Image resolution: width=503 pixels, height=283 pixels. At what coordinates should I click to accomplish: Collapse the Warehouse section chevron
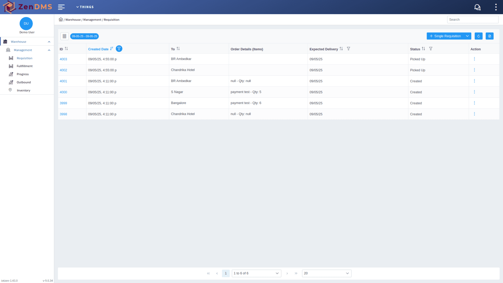[49, 41]
